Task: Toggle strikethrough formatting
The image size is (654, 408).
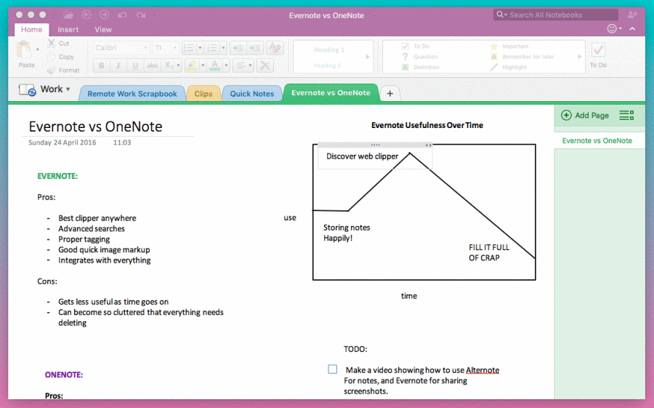Action: 153,65
